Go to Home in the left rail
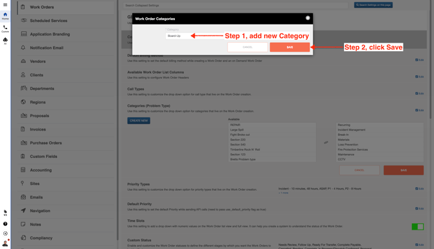 coord(5,16)
